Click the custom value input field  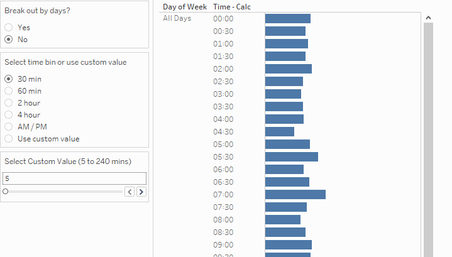pos(74,178)
